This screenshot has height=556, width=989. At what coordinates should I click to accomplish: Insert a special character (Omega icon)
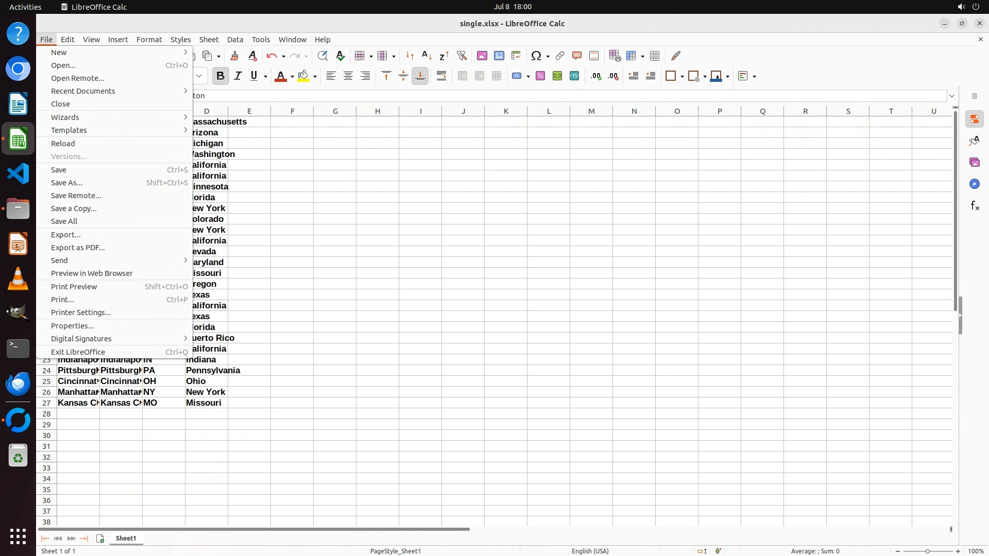[536, 56]
